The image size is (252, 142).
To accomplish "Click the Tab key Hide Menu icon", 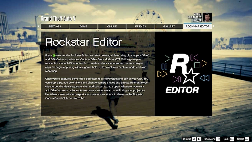I will click(x=218, y=139).
